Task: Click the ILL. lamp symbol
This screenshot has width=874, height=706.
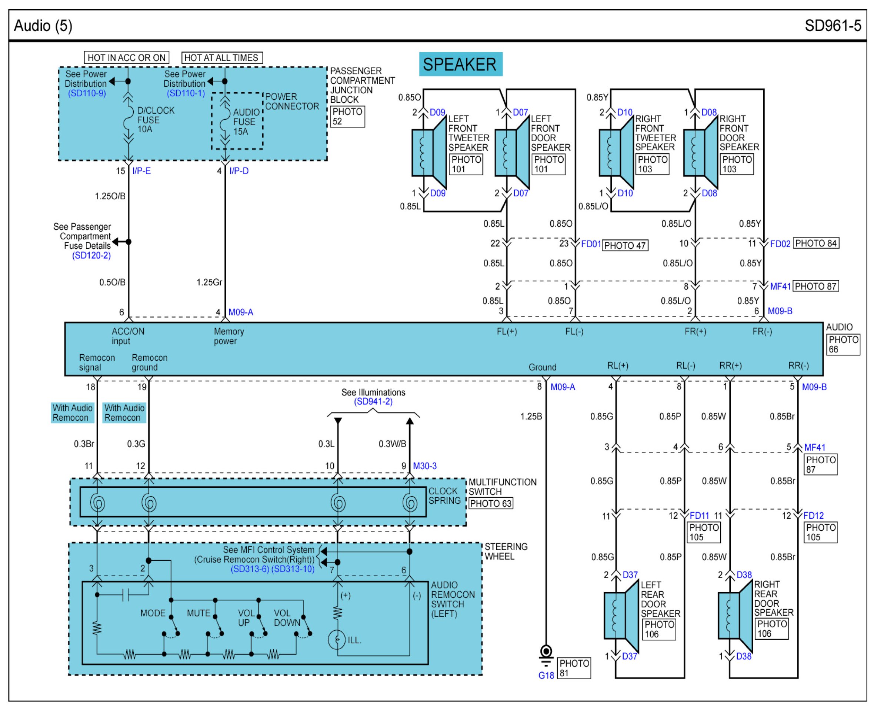Action: click(337, 640)
